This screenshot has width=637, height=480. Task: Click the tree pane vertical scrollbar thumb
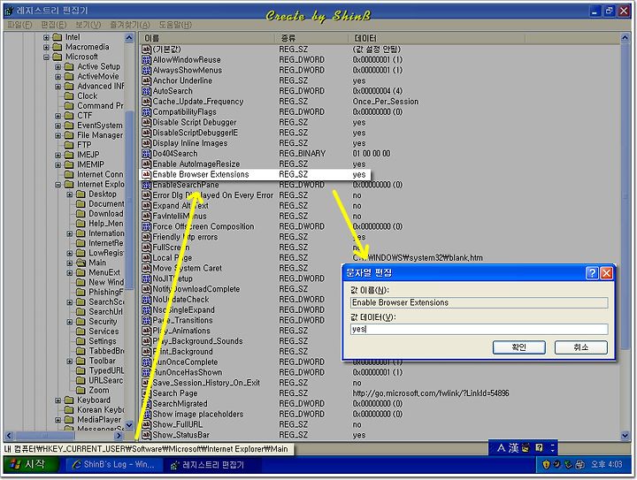[129, 200]
